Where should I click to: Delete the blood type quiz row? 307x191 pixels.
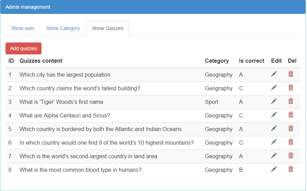pos(291,169)
